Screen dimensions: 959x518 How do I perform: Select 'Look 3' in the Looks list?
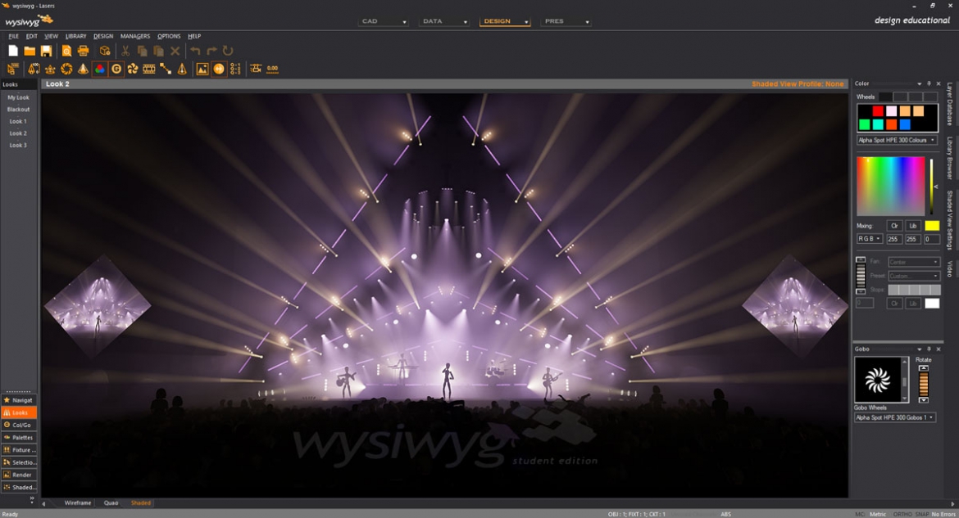pos(18,146)
